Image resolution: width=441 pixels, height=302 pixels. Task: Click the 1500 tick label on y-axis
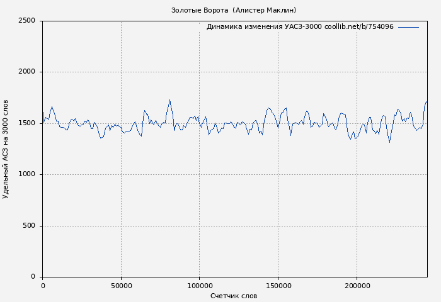click(x=26, y=123)
